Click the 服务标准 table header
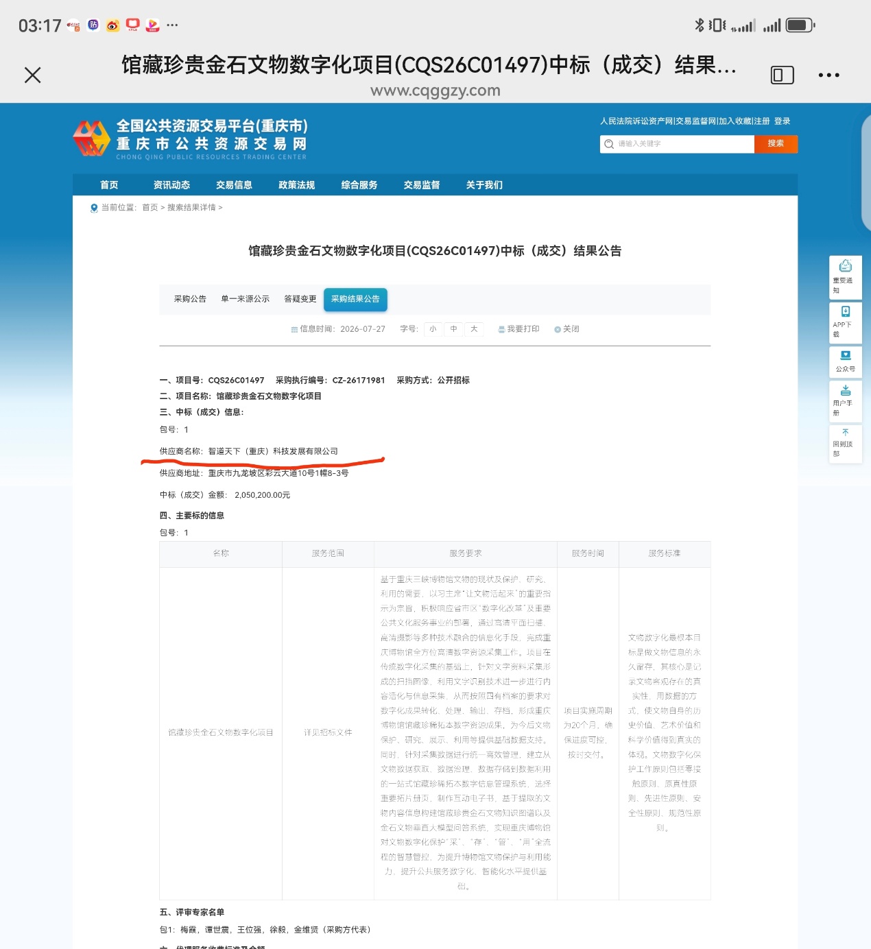Screen dimensions: 871x949 pyautogui.click(x=665, y=553)
